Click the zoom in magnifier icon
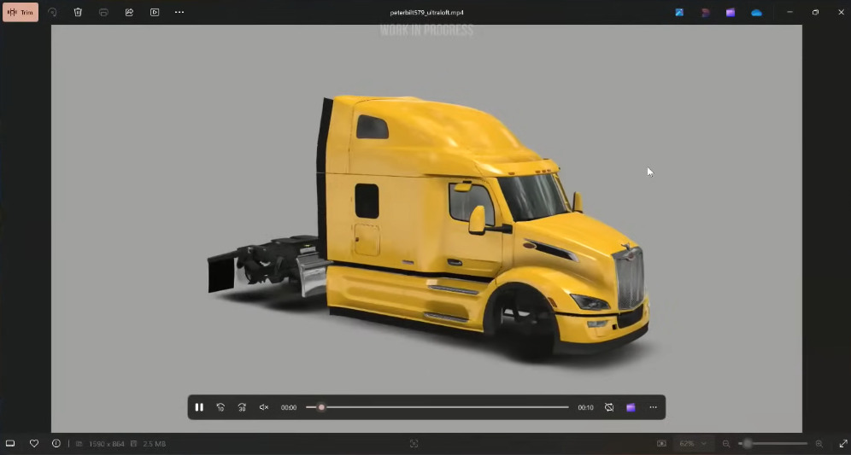 [819, 444]
